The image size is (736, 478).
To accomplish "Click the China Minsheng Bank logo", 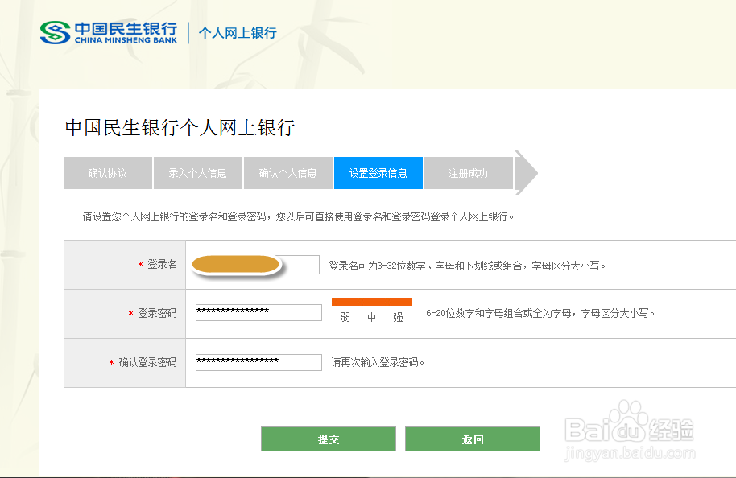I will [108, 32].
